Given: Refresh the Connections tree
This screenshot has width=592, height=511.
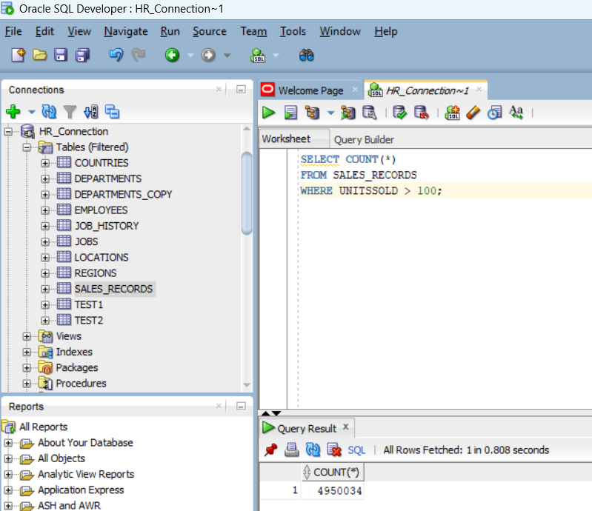Looking at the screenshot, I should click(x=49, y=112).
